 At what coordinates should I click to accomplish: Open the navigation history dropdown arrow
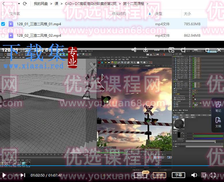pos(19,4)
